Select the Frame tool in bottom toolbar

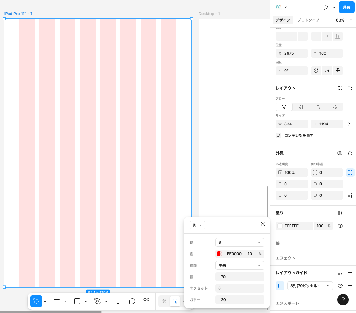[x=57, y=301]
